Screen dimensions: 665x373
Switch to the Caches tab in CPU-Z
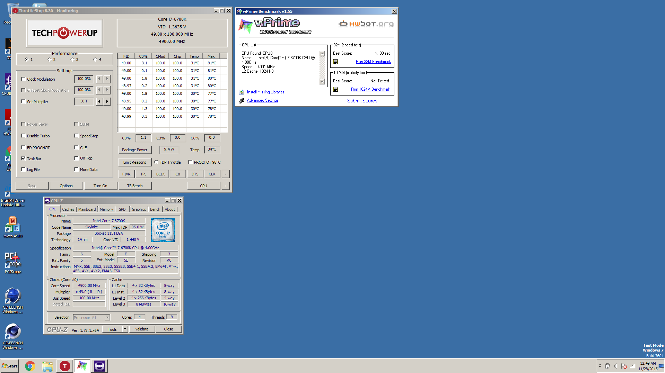click(68, 209)
